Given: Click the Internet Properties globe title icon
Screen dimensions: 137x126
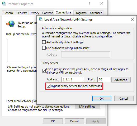Looking at the screenshot, I should [4, 4].
